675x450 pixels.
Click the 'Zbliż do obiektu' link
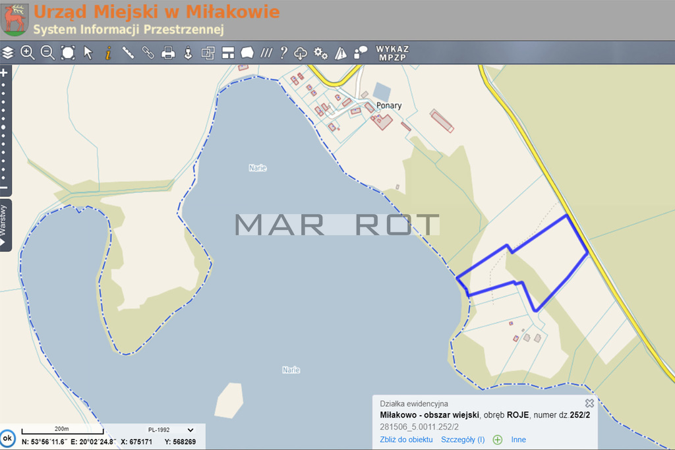(406, 439)
